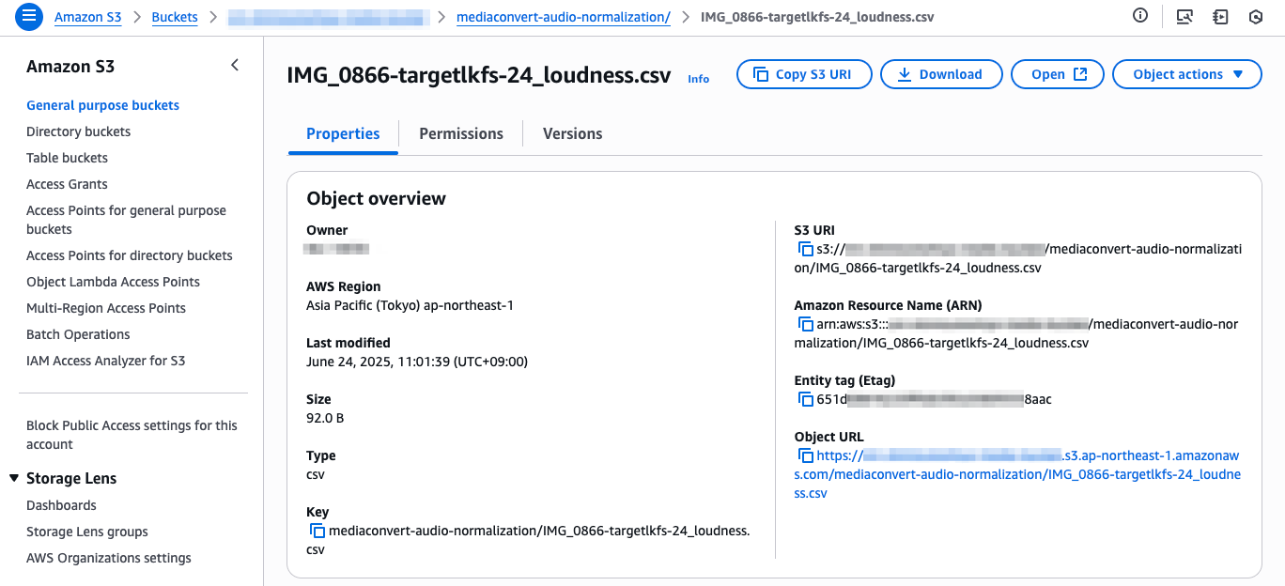Open Multi-Region Access Points
The image size is (1285, 586).
(106, 308)
